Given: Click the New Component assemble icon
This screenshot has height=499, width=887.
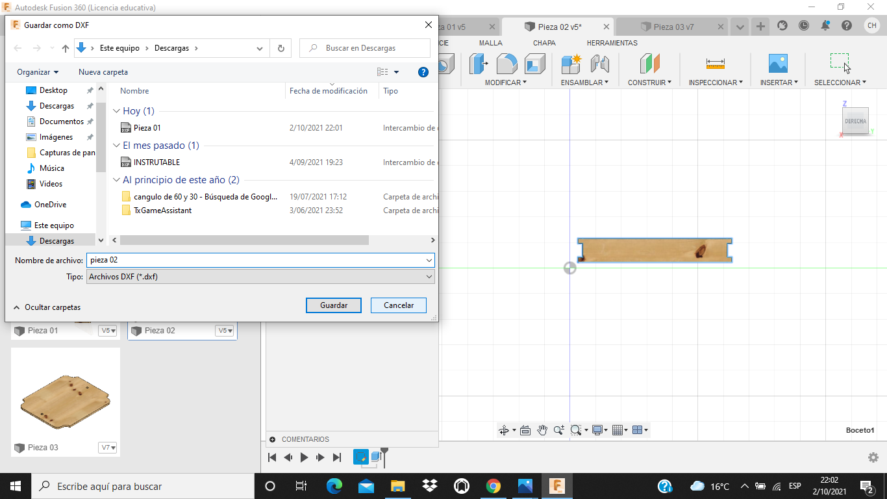Looking at the screenshot, I should (571, 64).
